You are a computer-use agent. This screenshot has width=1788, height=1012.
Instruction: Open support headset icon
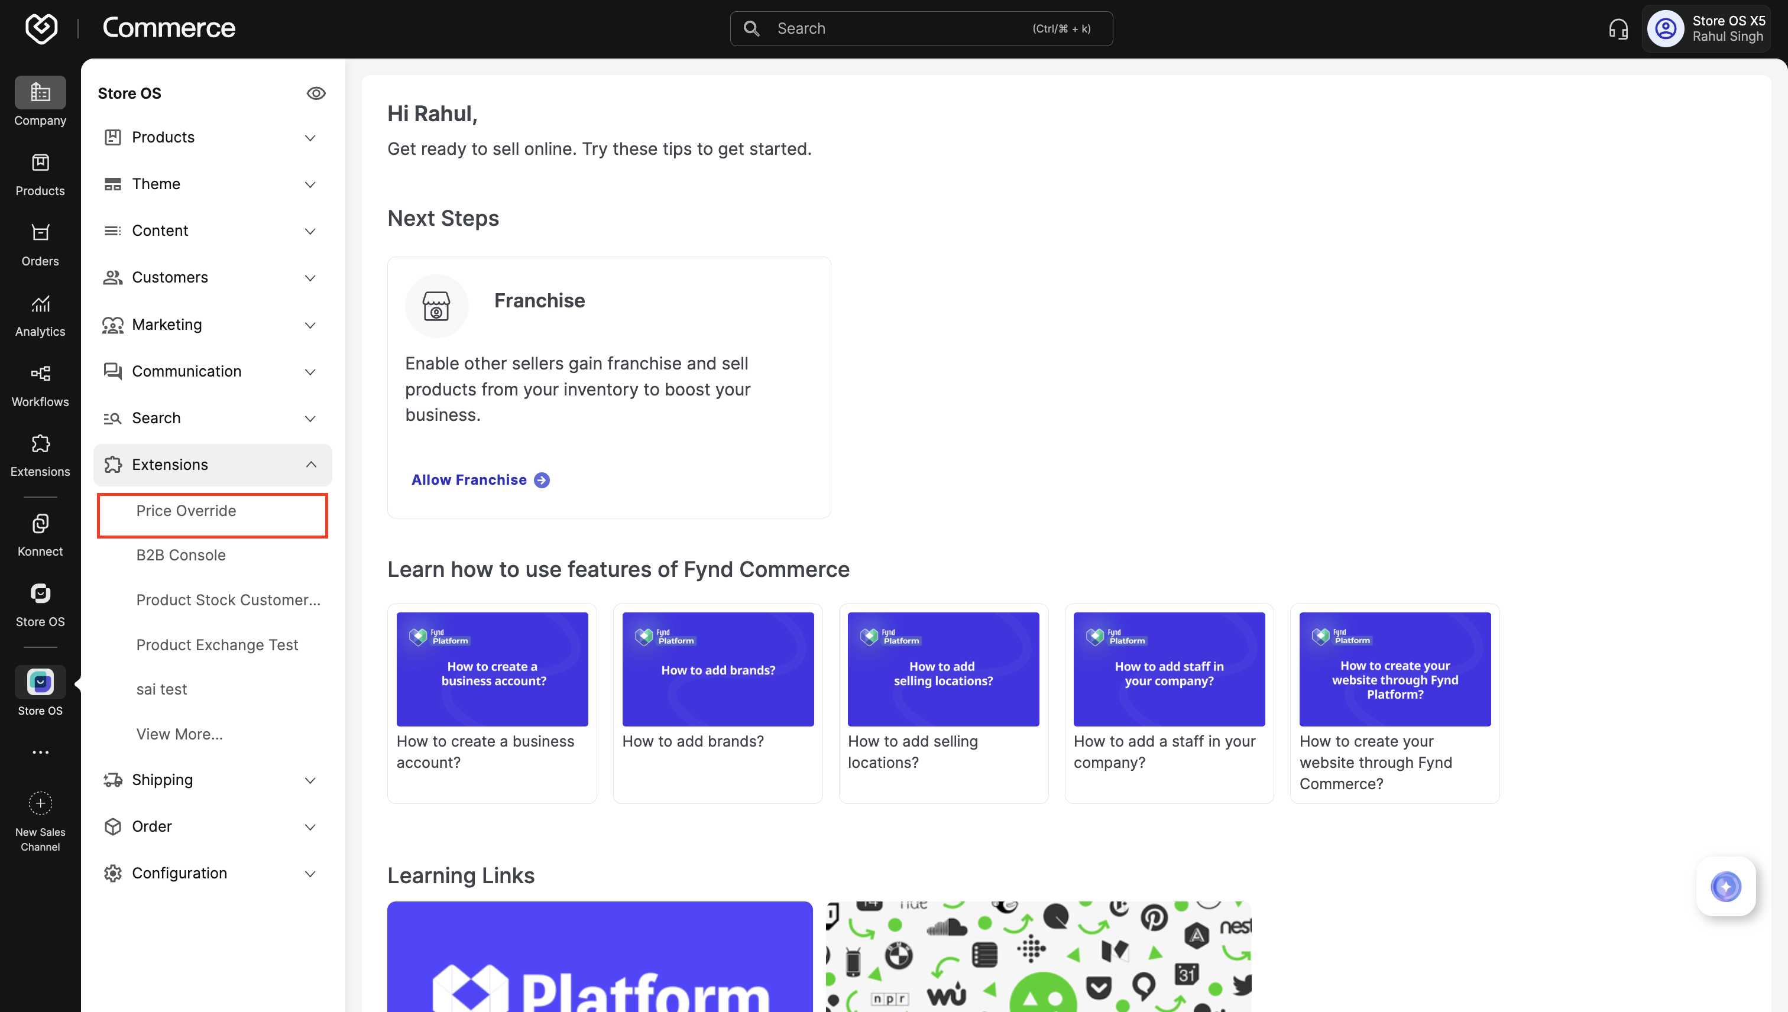point(1618,28)
